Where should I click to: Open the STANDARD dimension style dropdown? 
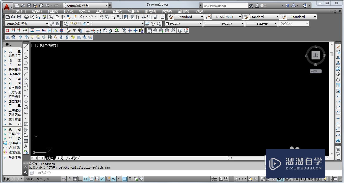point(227,17)
